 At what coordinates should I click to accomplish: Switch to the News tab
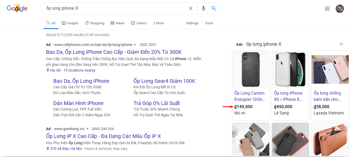click(x=118, y=23)
